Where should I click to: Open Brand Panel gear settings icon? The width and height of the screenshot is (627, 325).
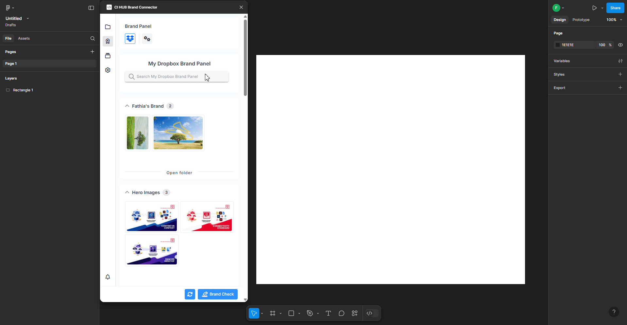pyautogui.click(x=147, y=39)
